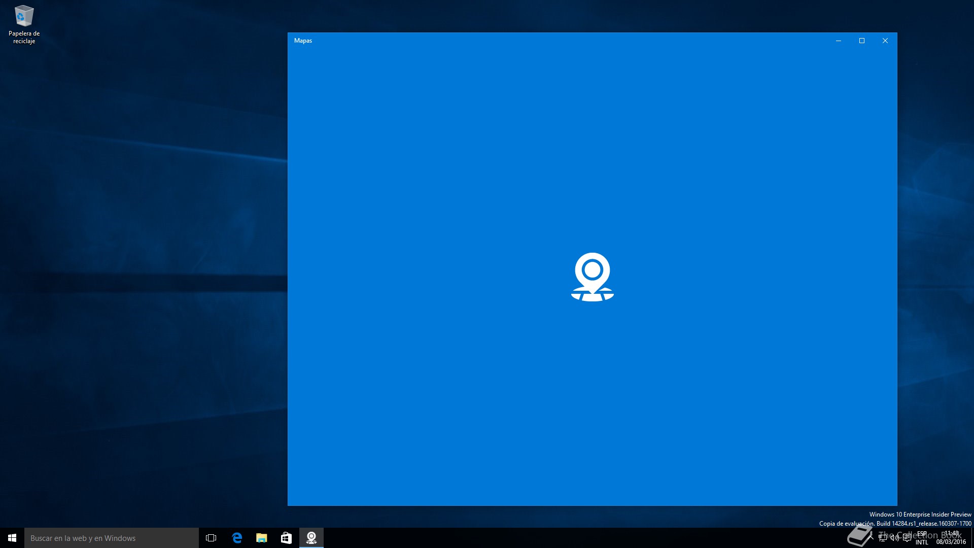Open the network status tray icon
This screenshot has width=974, height=548.
click(883, 538)
